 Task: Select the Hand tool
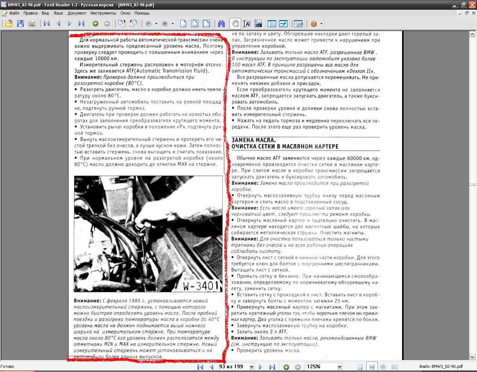(235, 24)
